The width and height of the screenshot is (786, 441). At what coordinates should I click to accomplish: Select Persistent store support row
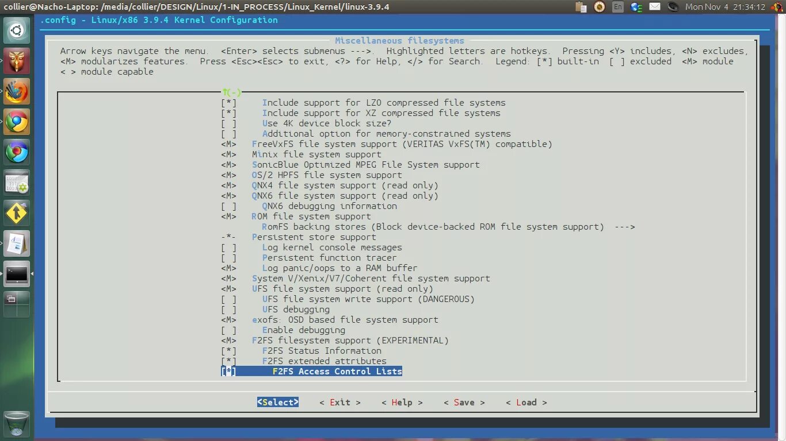(x=299, y=237)
